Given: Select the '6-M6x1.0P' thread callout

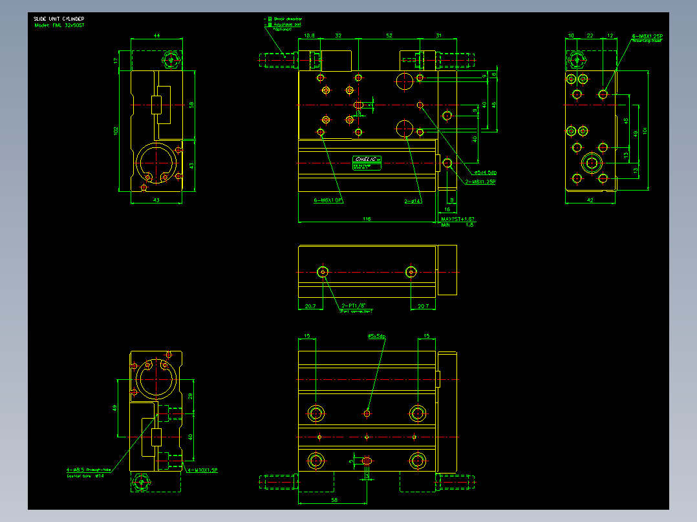Looking at the screenshot, I should coord(328,200).
